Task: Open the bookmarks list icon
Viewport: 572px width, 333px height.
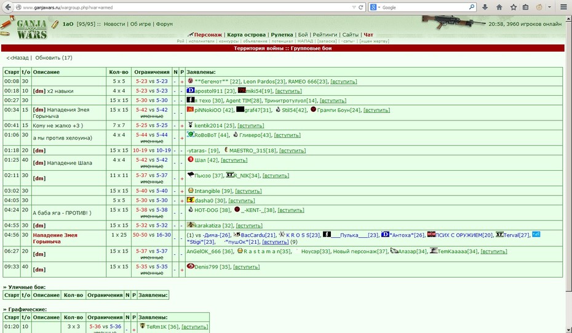Action: 526,7
